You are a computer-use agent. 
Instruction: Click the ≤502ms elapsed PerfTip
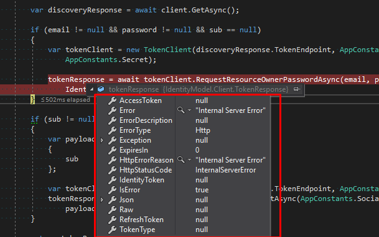click(x=65, y=100)
